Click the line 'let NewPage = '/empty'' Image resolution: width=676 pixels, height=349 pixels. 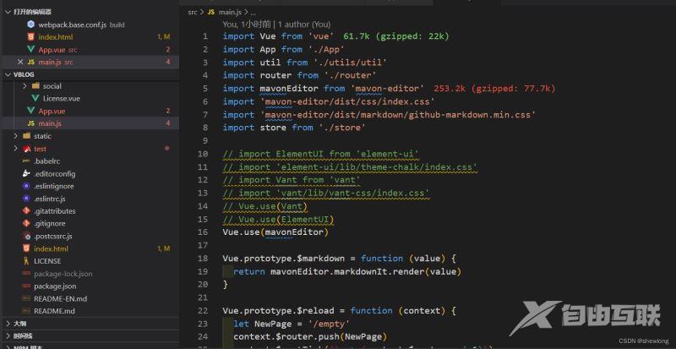(x=292, y=324)
